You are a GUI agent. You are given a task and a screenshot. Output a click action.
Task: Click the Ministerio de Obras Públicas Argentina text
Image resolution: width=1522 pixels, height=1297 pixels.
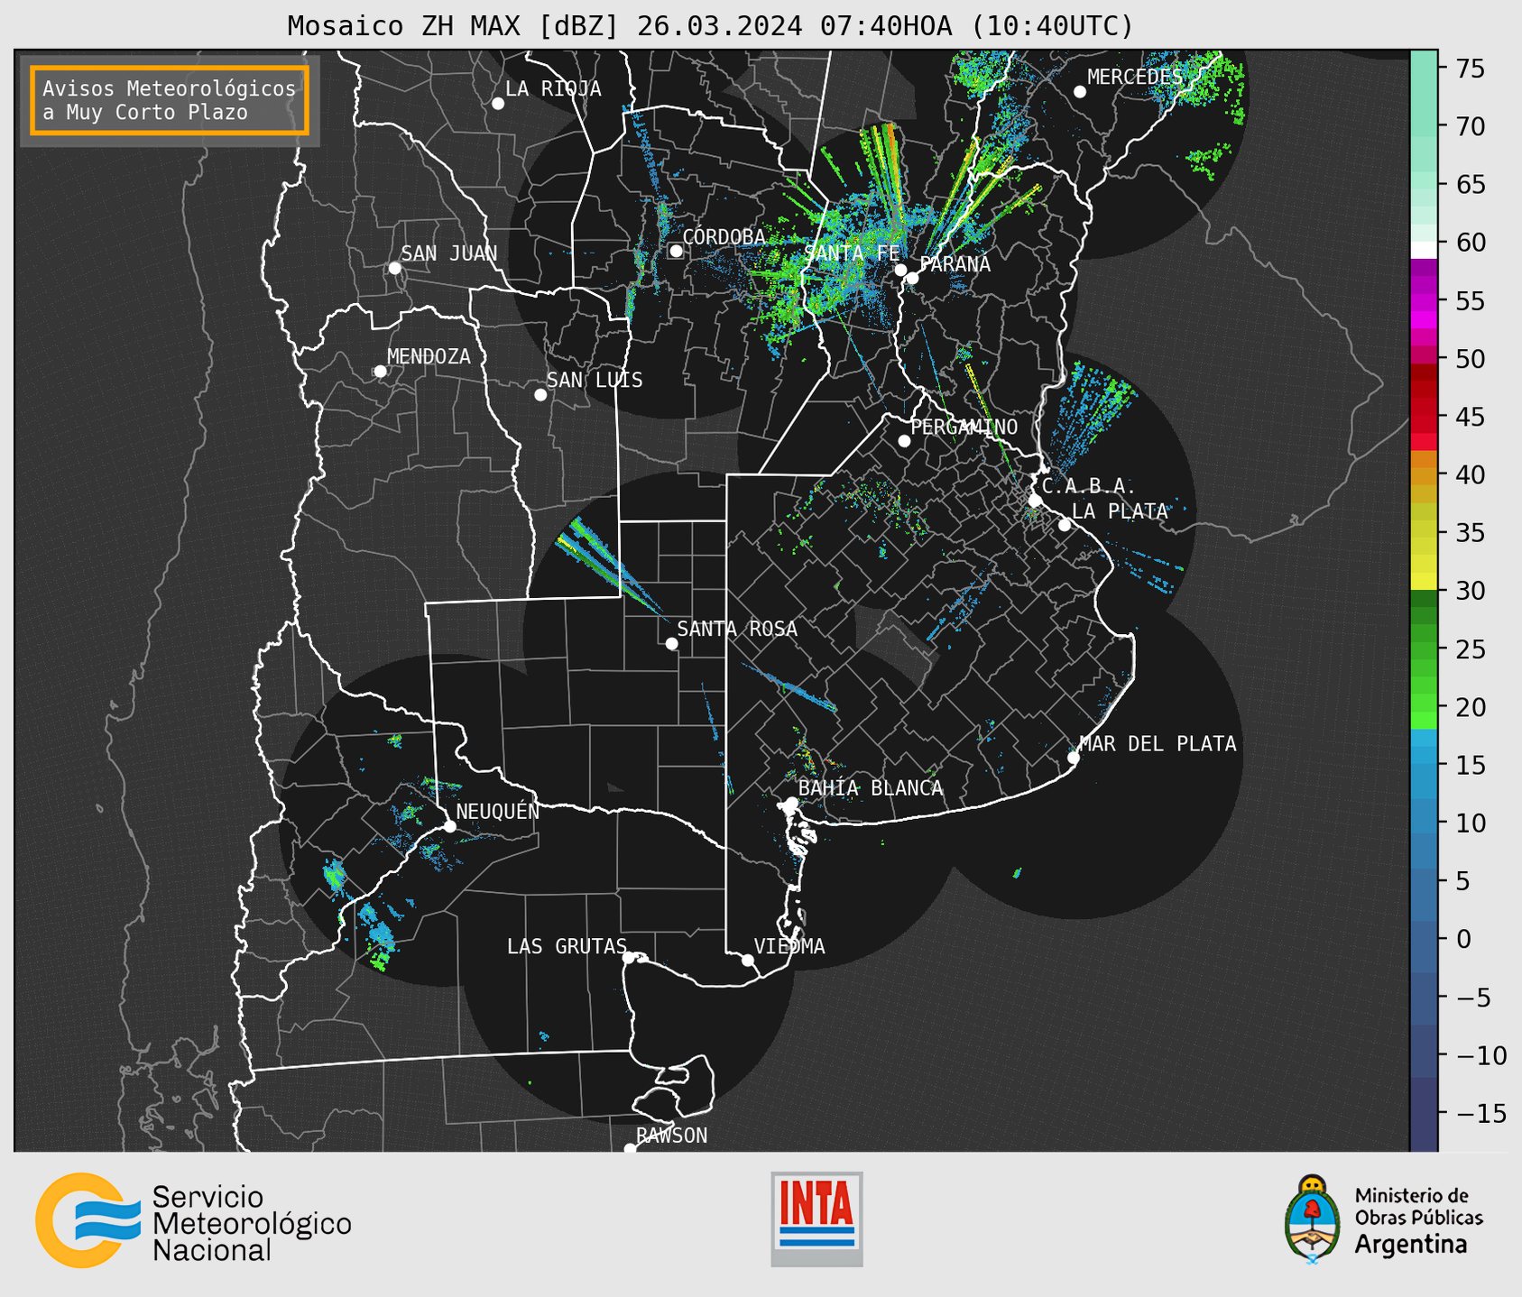(x=1418, y=1221)
